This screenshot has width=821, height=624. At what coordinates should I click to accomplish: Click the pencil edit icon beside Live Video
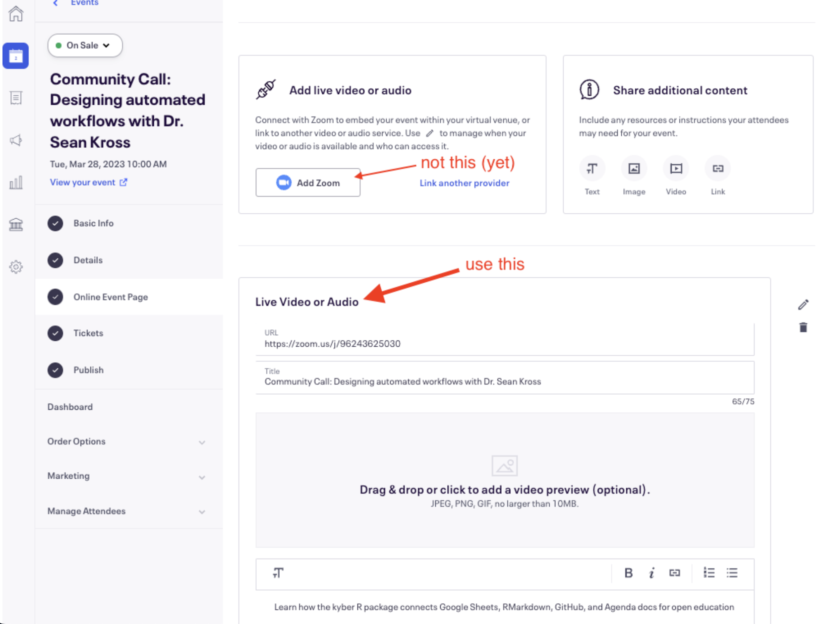coord(803,305)
